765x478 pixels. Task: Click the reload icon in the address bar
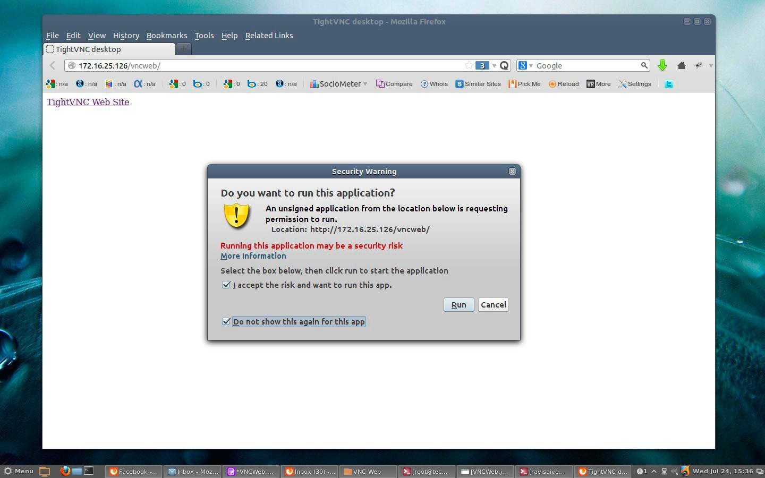click(504, 65)
